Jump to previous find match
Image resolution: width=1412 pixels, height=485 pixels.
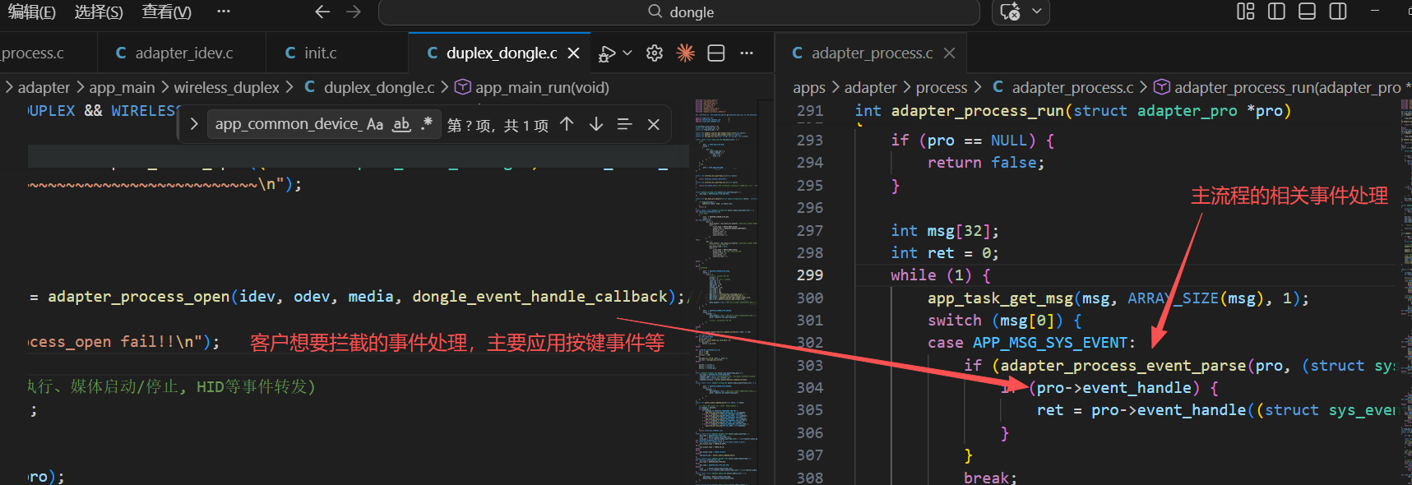[567, 124]
